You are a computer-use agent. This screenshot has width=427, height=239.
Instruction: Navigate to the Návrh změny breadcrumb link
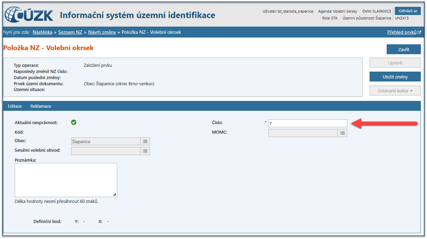(102, 32)
